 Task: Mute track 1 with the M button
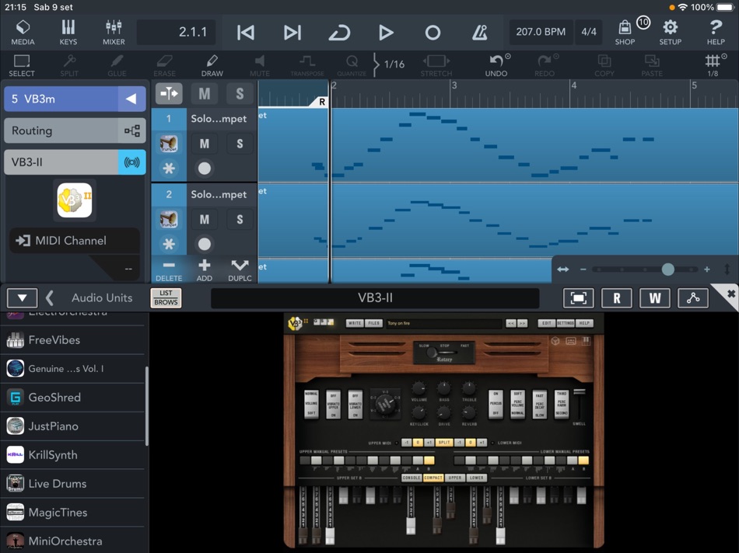click(205, 144)
